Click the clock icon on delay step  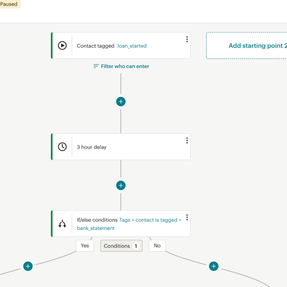62,147
